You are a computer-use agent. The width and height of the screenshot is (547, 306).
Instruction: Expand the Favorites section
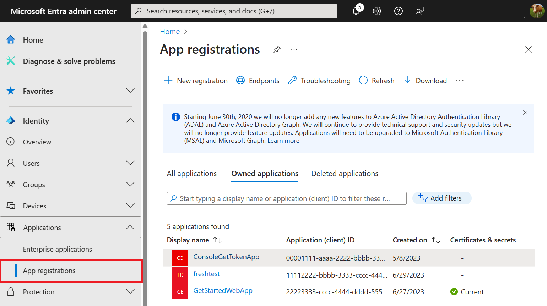pos(130,91)
